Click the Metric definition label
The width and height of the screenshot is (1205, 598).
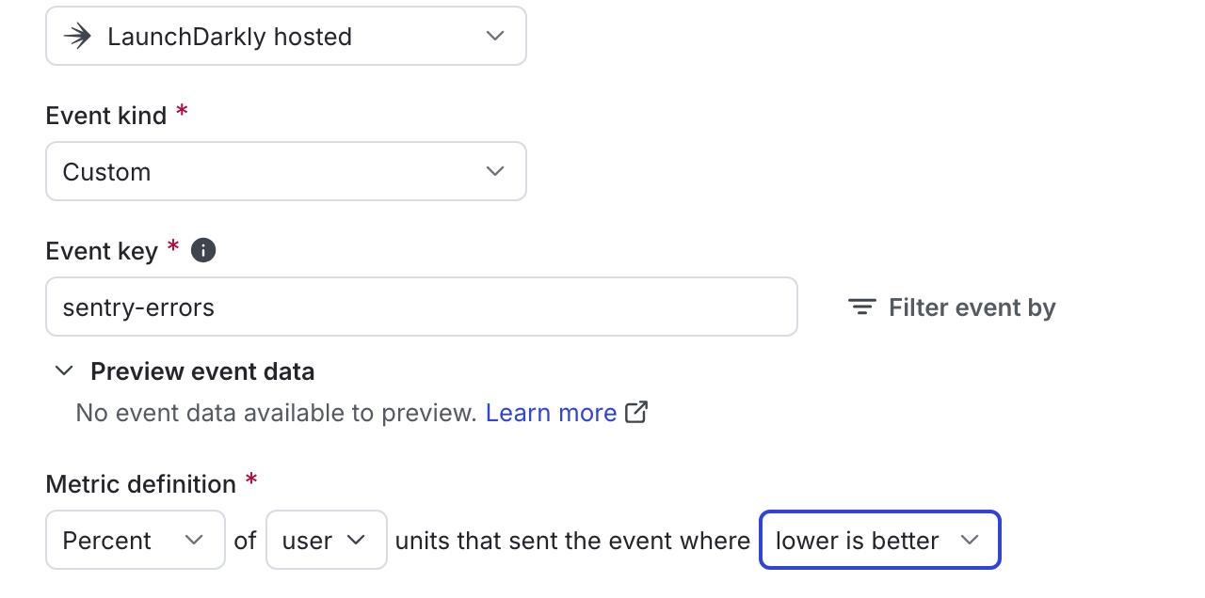click(x=141, y=484)
